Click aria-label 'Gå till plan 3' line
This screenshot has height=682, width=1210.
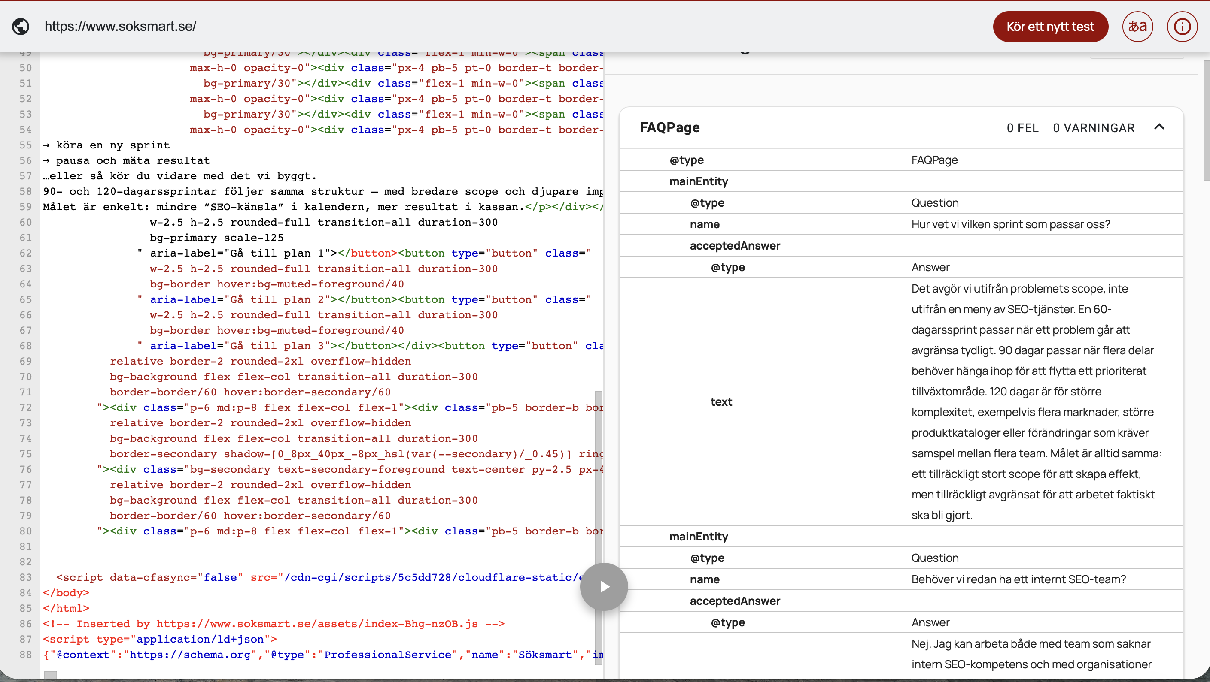point(370,346)
